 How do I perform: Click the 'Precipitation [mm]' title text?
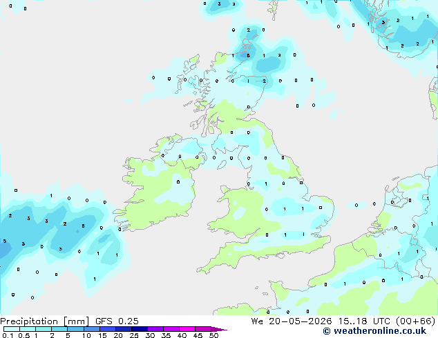pyautogui.click(x=45, y=321)
